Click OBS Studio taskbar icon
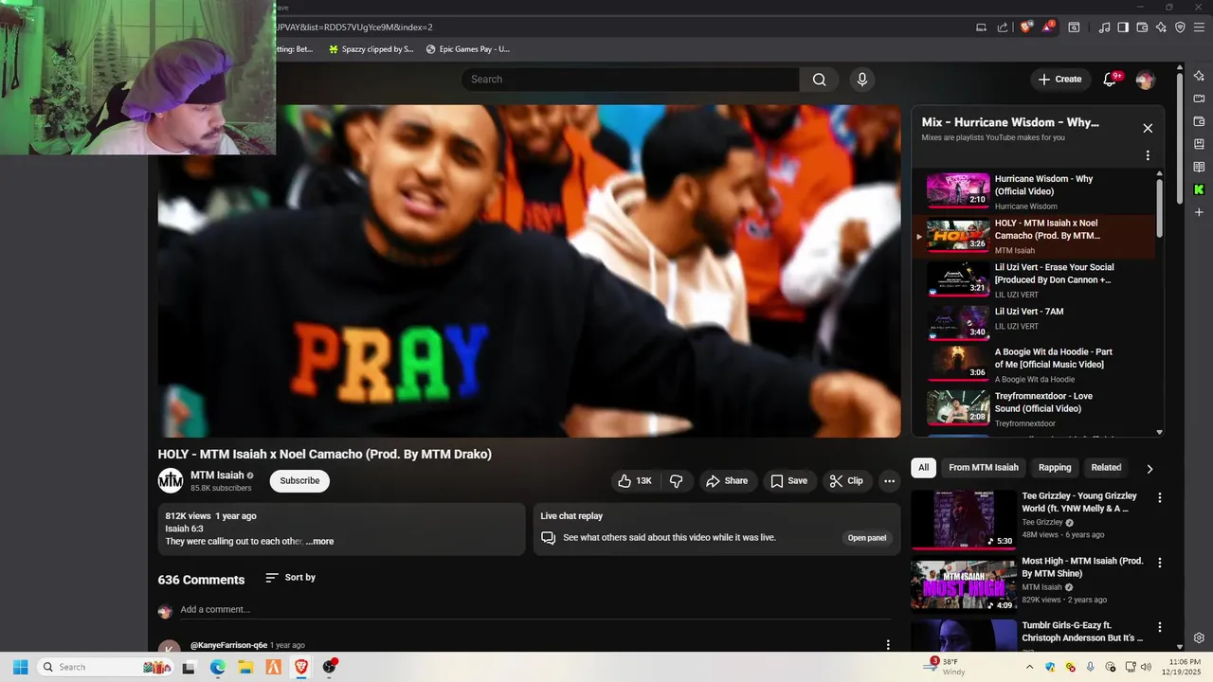The height and width of the screenshot is (682, 1213). click(x=329, y=667)
